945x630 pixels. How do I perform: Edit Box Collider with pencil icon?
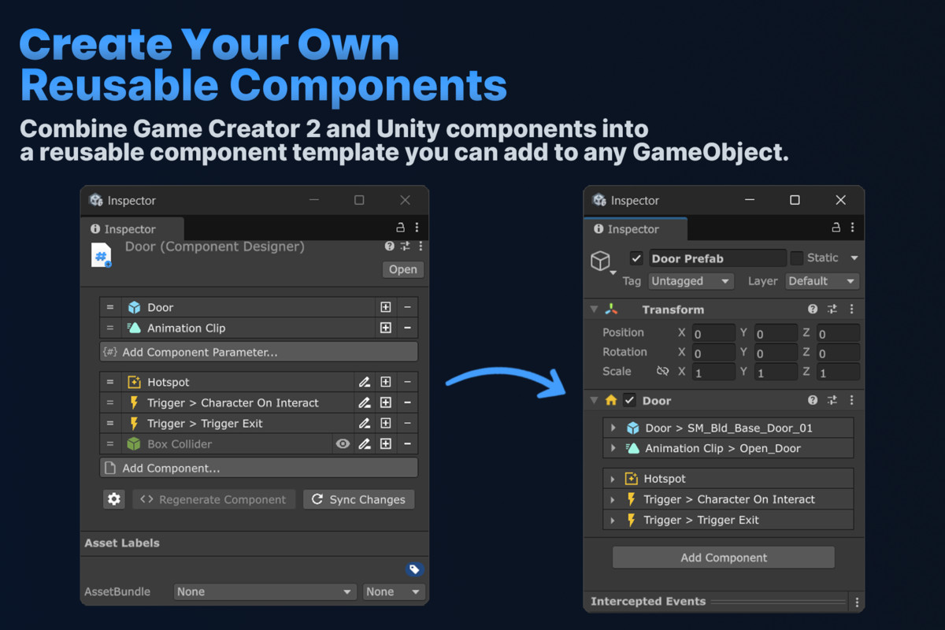pyautogui.click(x=364, y=444)
